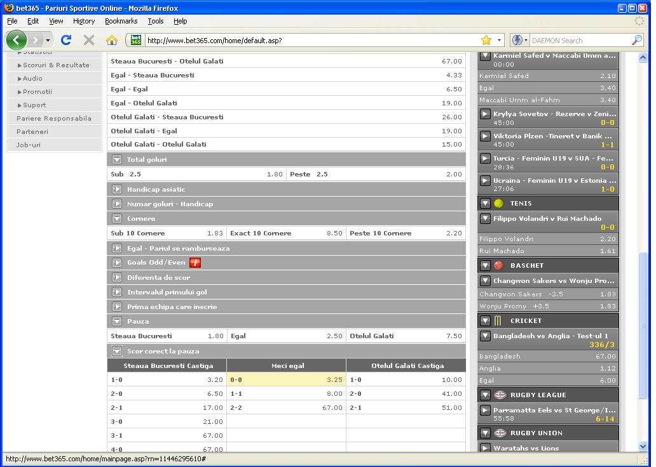The height and width of the screenshot is (467, 656).
Task: Collapse the Pauza section
Action: pos(117,321)
